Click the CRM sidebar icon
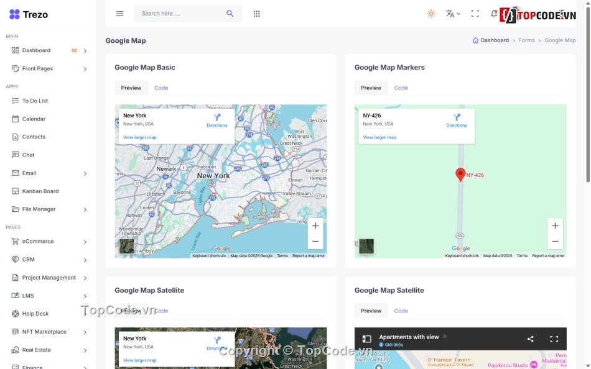 tap(15, 260)
